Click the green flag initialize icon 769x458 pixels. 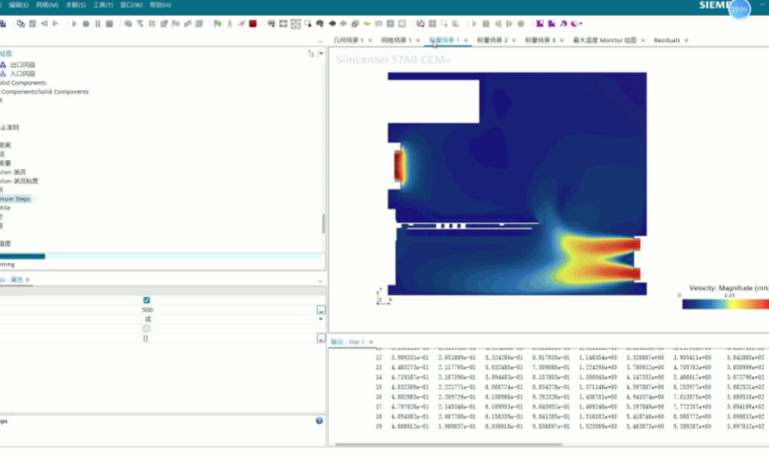[217, 24]
